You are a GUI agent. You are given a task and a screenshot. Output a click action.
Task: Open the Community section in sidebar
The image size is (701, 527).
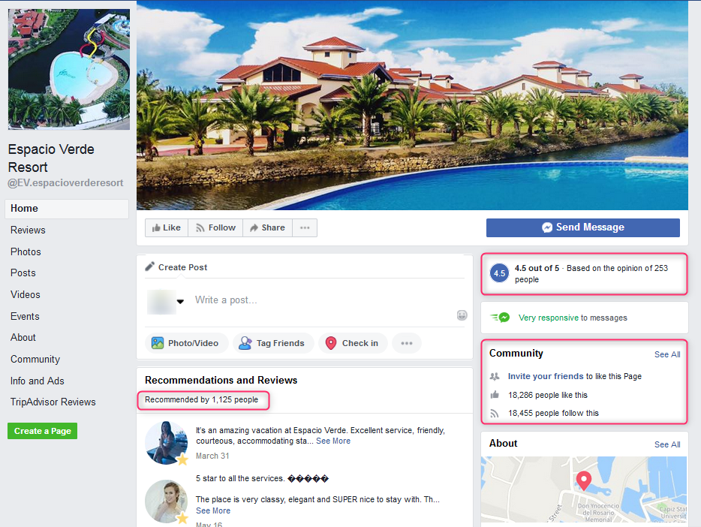coord(35,359)
